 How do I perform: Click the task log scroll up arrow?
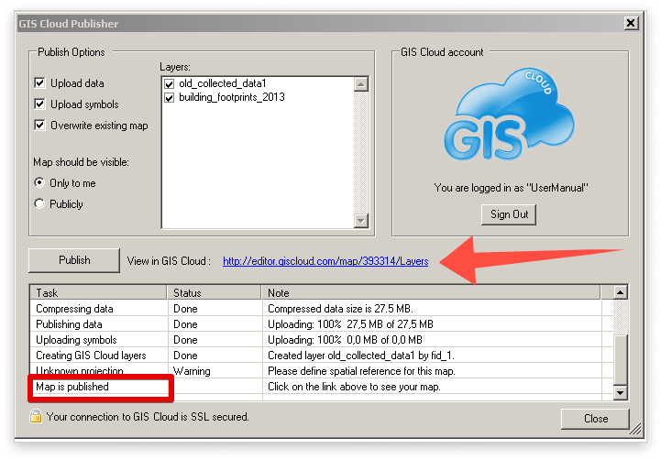(620, 292)
